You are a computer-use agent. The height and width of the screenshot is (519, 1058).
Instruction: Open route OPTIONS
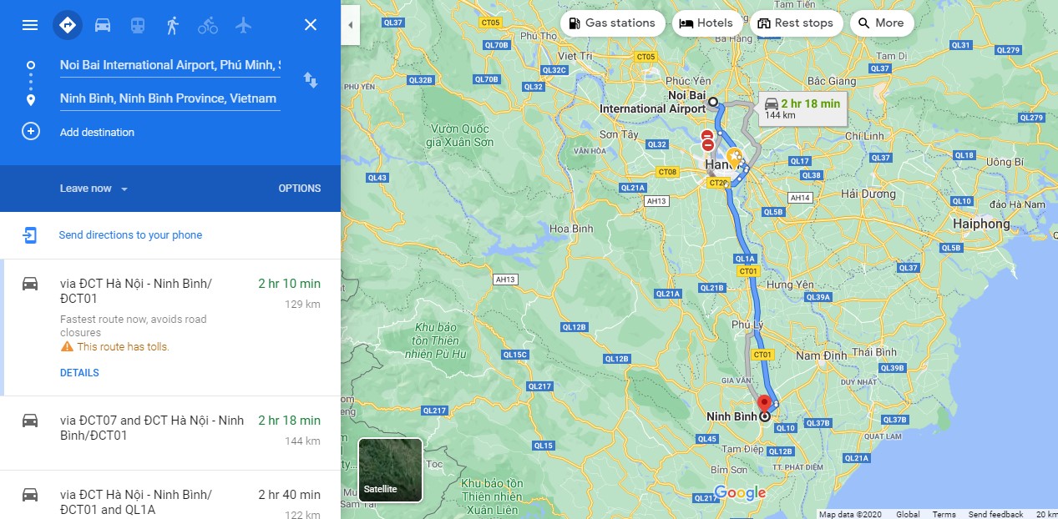pyautogui.click(x=300, y=189)
